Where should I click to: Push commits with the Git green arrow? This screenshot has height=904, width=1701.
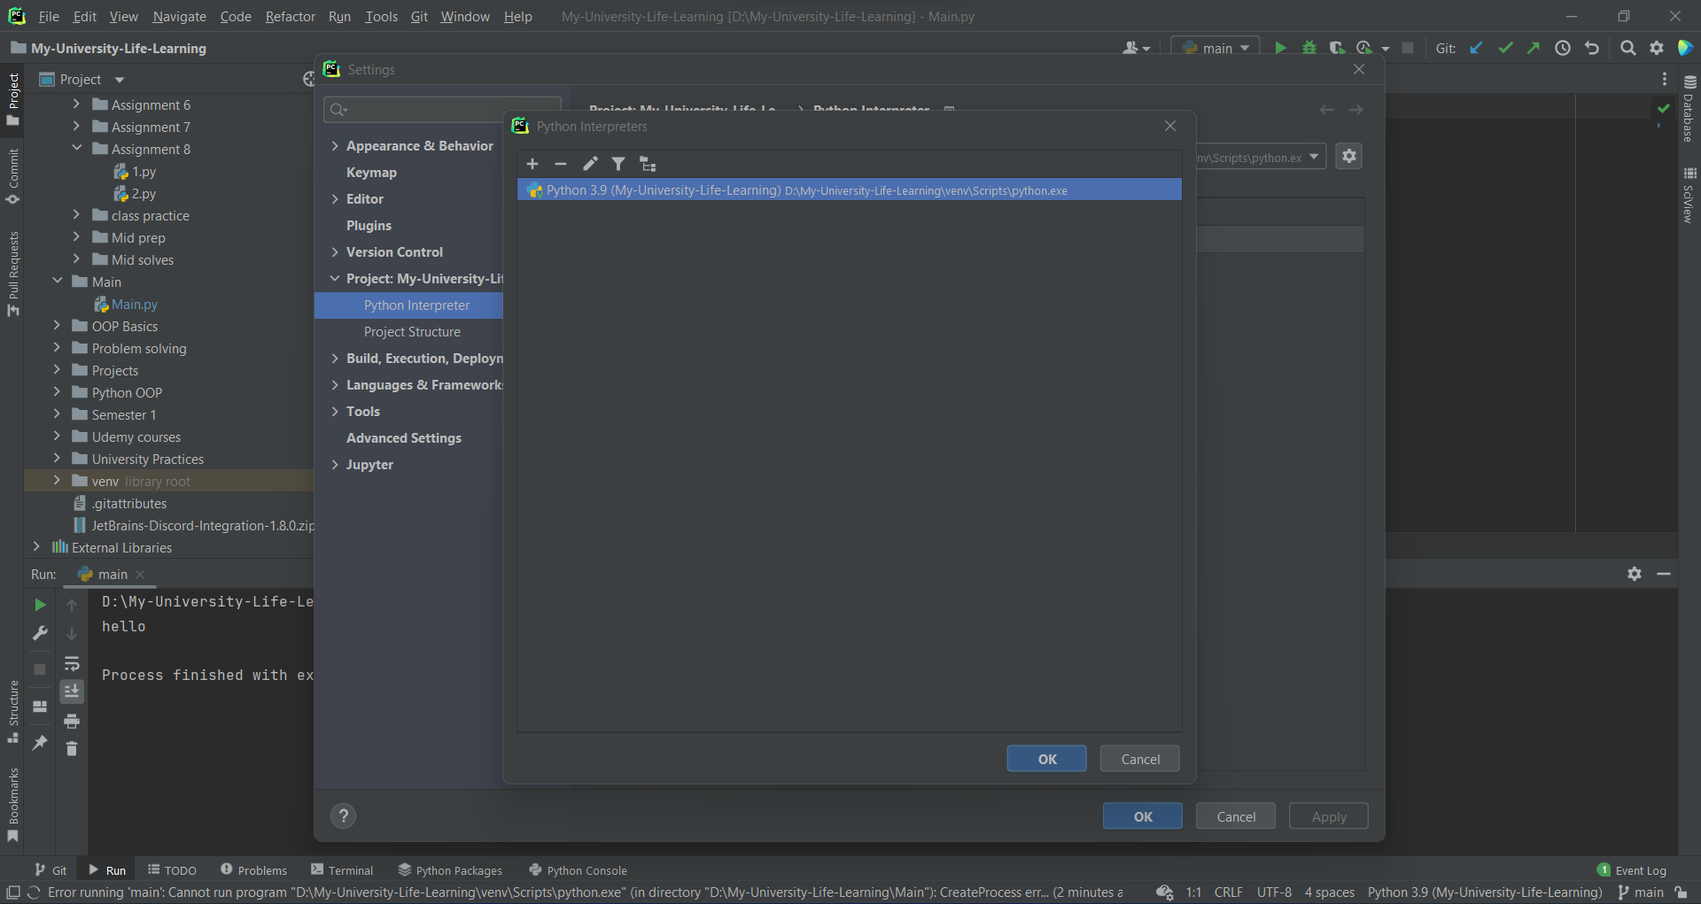(x=1534, y=48)
